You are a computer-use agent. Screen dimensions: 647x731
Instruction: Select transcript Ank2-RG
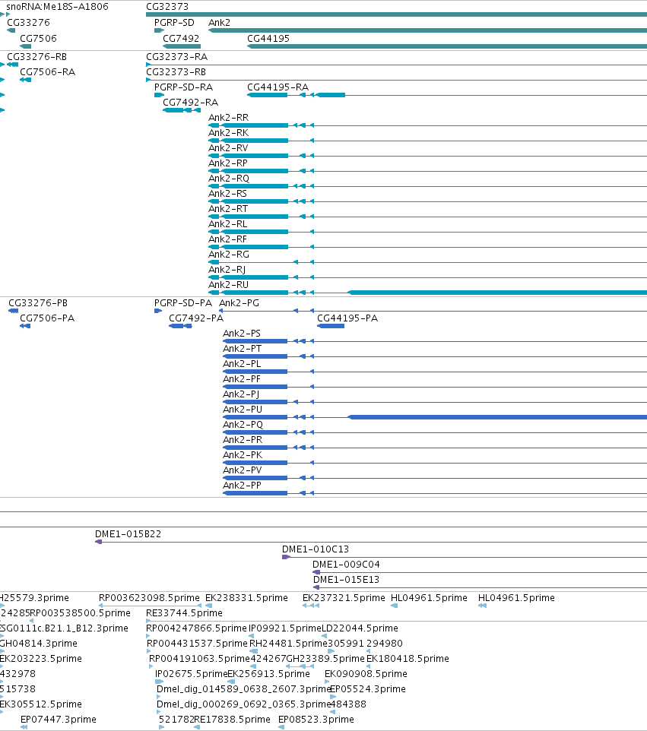(x=229, y=254)
